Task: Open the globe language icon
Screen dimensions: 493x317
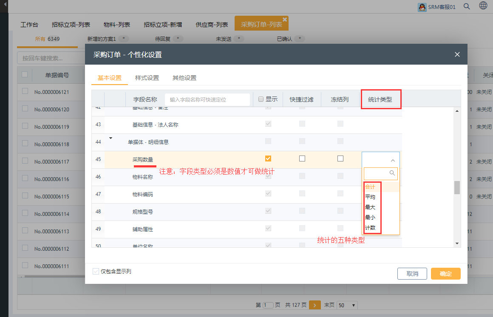Action: 483,6
